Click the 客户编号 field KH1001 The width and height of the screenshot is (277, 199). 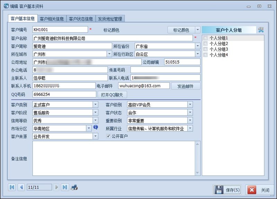tap(60, 29)
